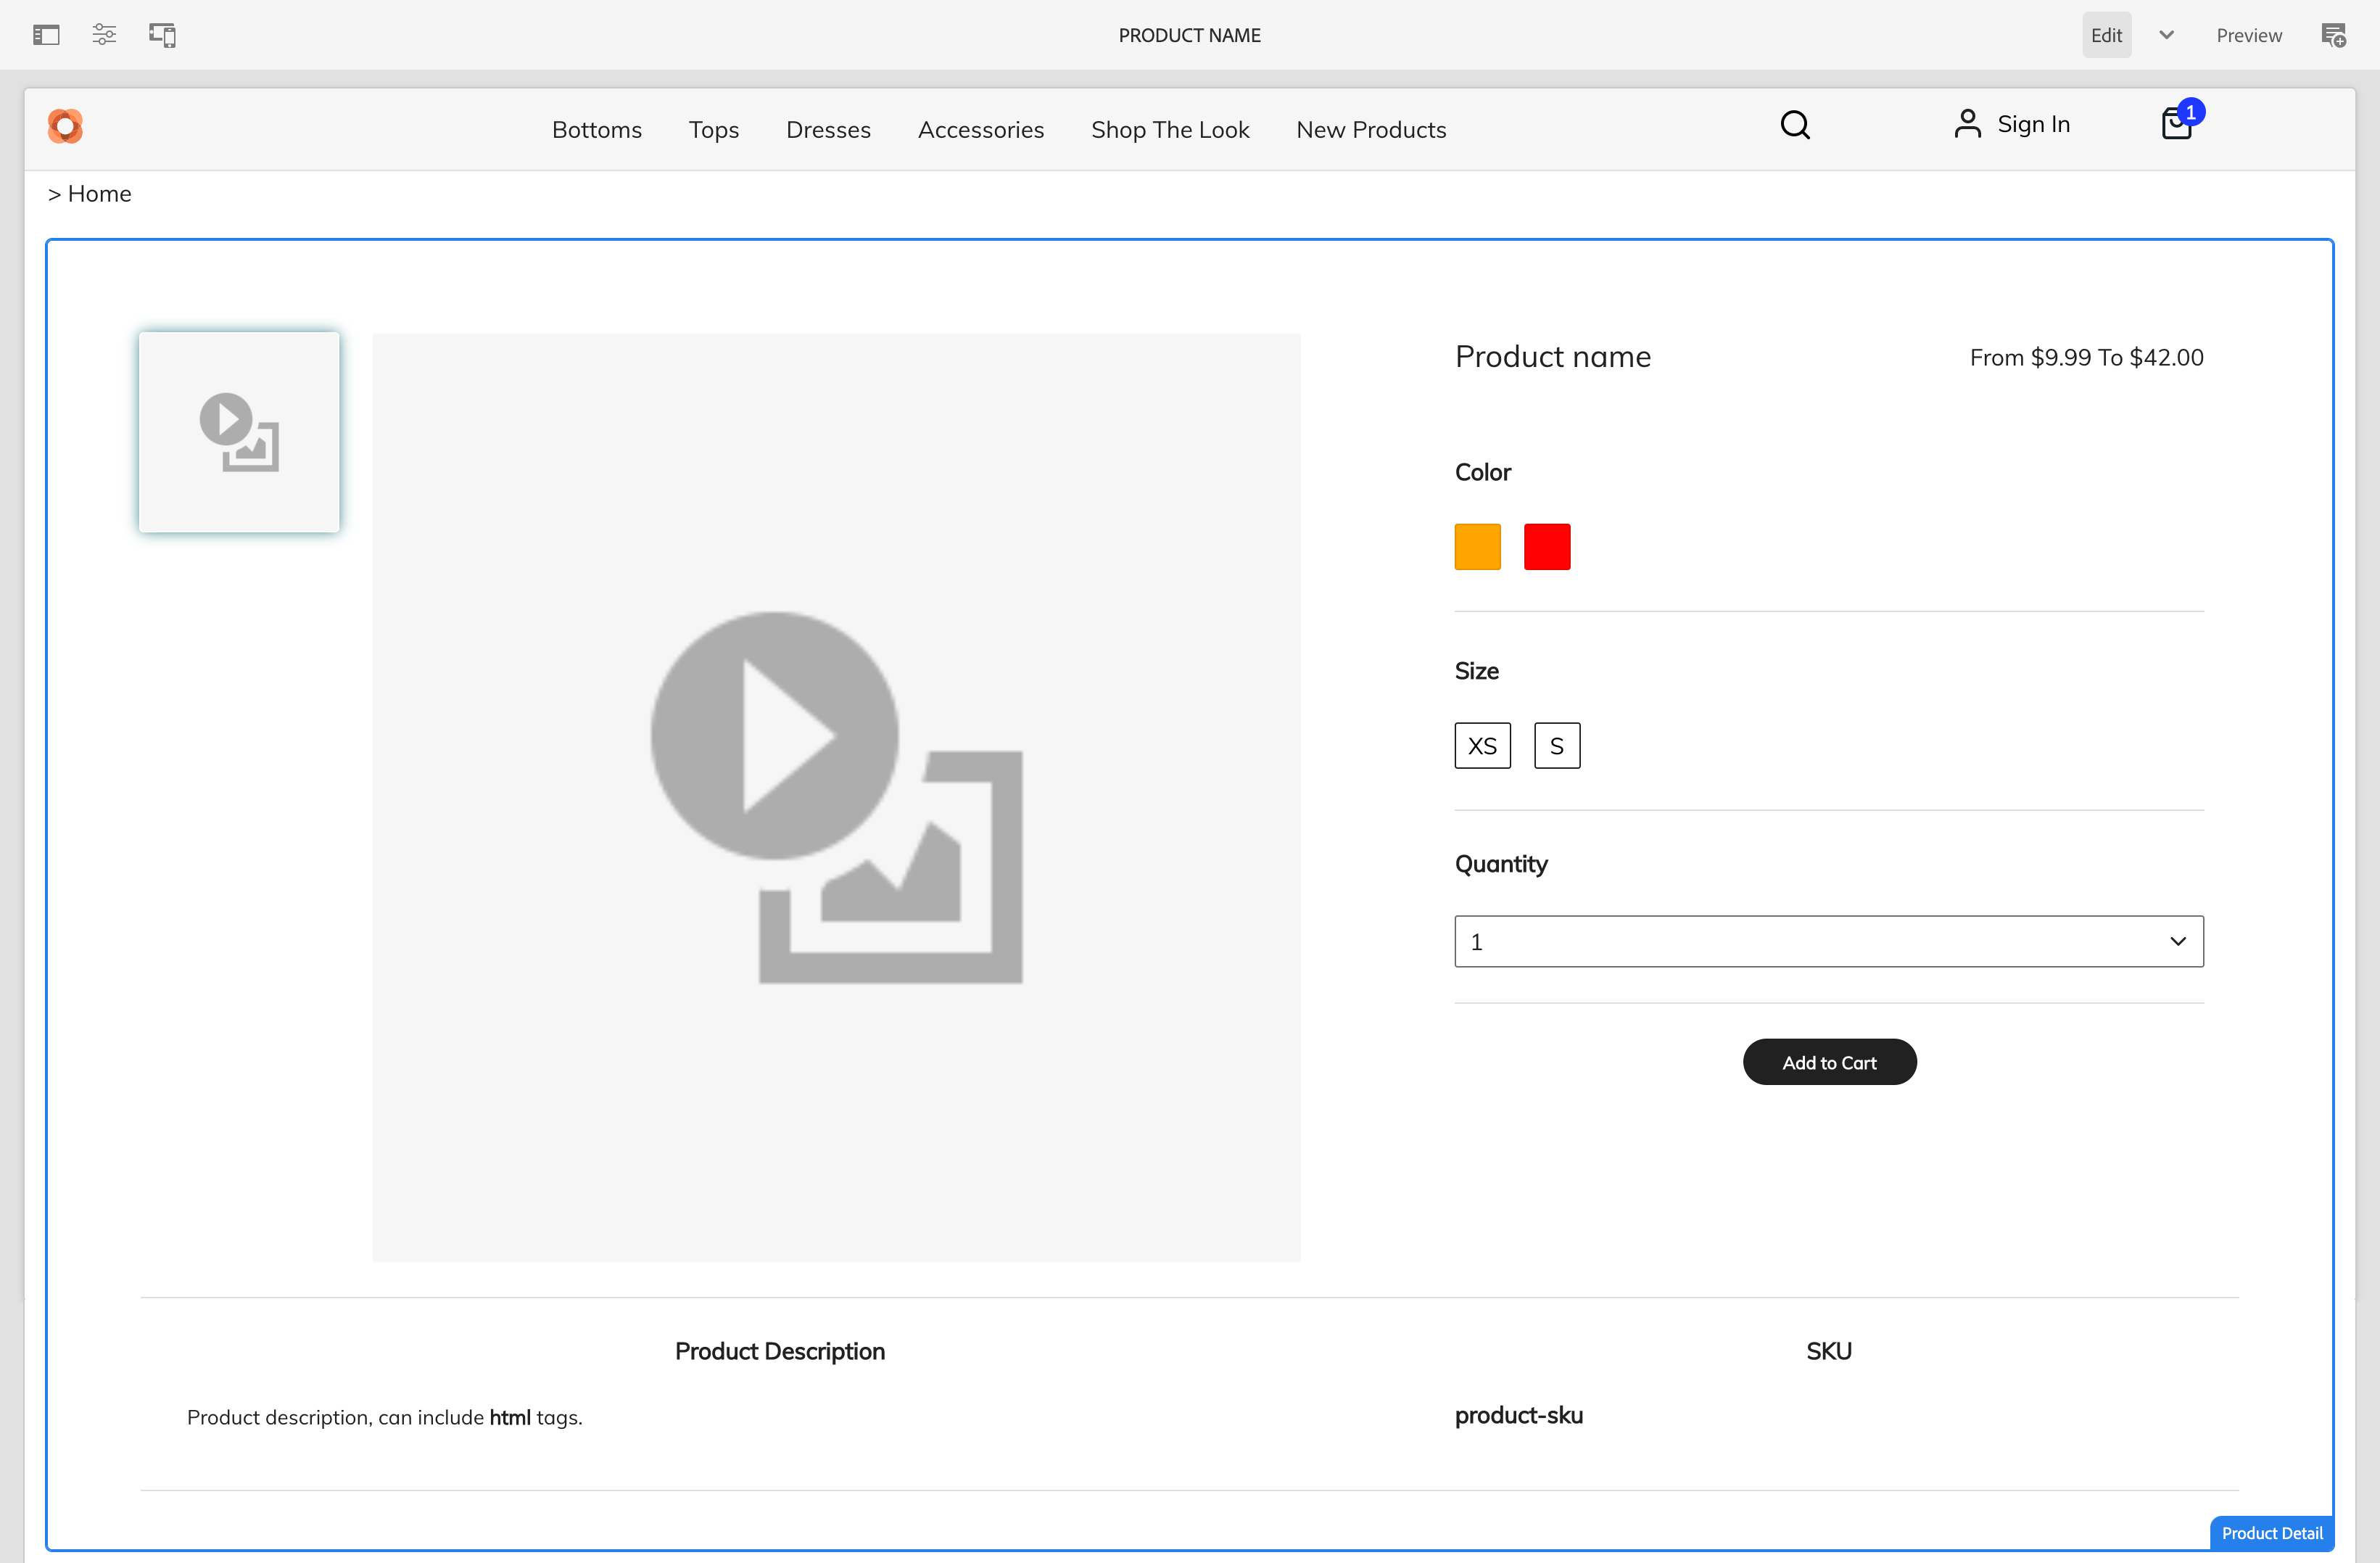Open the shopping cart icon
The width and height of the screenshot is (2380, 1563).
(2176, 125)
